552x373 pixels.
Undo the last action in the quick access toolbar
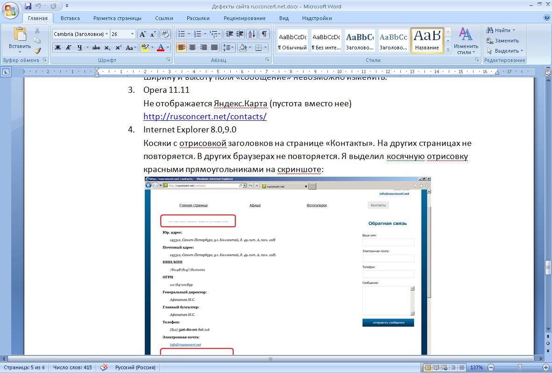[x=38, y=6]
